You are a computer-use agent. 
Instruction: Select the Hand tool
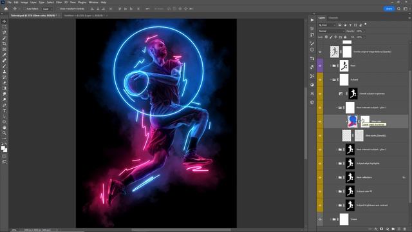[x=5, y=128]
